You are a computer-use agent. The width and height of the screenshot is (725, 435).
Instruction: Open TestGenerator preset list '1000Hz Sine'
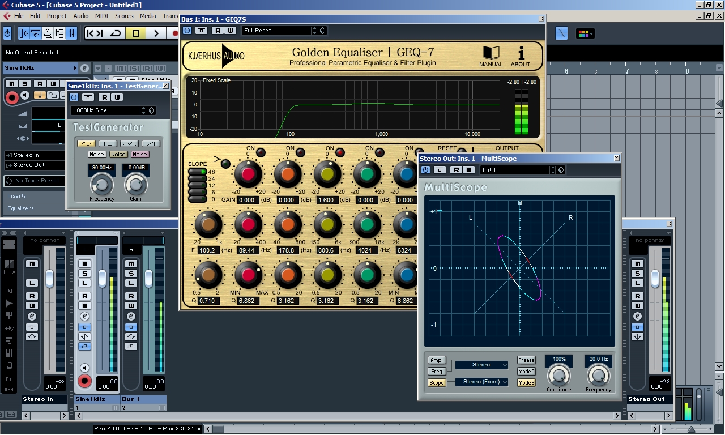coord(105,110)
